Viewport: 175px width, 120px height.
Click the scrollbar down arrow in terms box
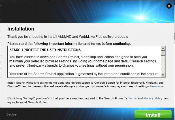point(163,75)
